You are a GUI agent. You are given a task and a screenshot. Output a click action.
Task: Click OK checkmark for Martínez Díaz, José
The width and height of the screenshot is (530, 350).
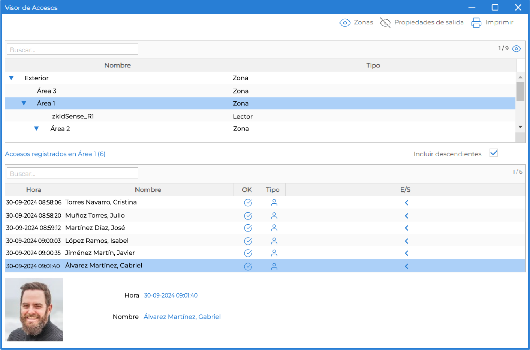point(248,228)
